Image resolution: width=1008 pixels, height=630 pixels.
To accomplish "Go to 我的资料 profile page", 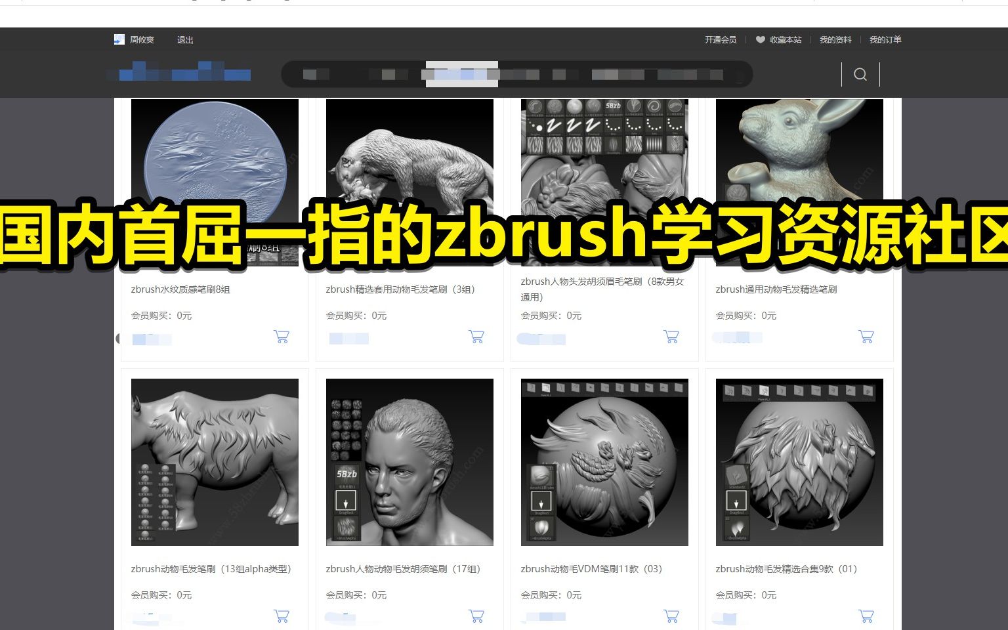I will (x=835, y=40).
